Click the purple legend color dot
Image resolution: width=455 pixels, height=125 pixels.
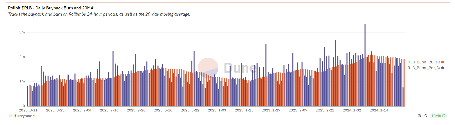[442, 68]
